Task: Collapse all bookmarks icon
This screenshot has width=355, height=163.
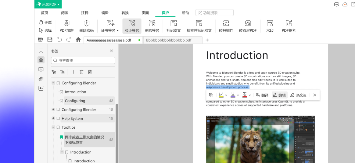Action: 62,72
